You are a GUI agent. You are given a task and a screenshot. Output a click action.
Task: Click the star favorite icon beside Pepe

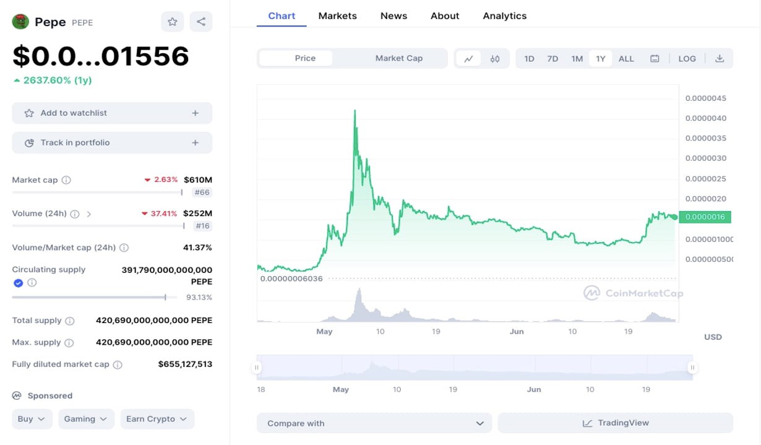(x=173, y=22)
